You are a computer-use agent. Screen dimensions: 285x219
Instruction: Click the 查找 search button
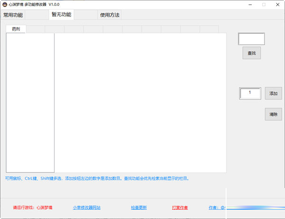[252, 53]
